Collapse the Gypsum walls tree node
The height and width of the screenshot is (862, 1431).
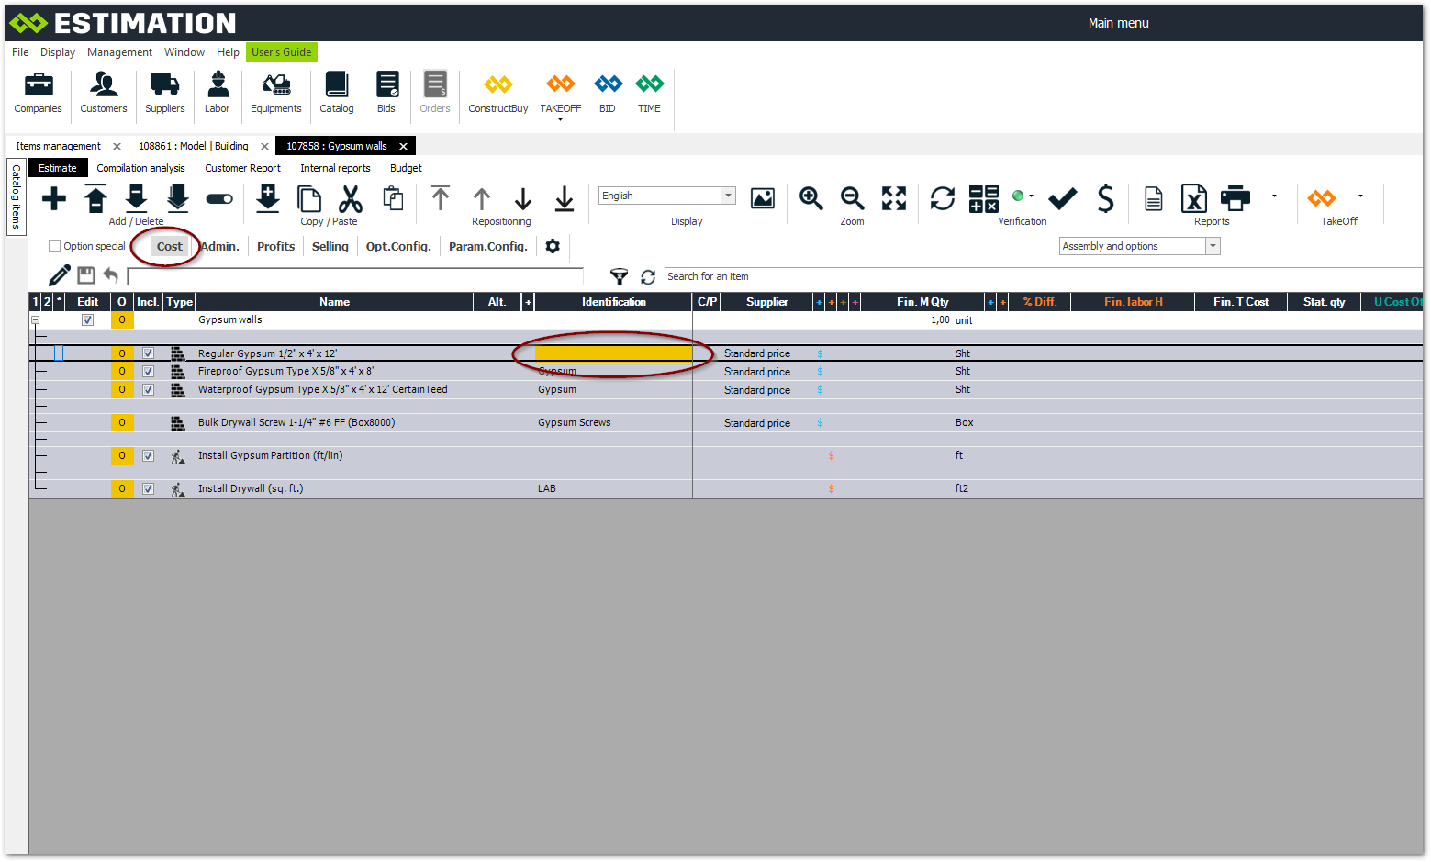35,320
